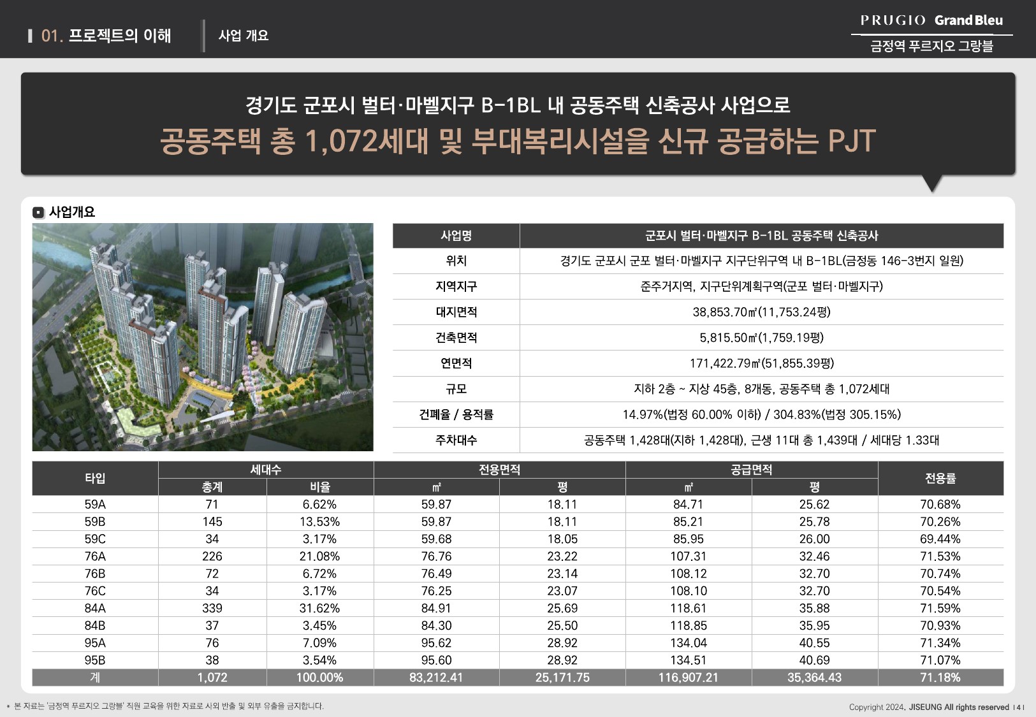Select the 76A supply area '107.31'
The width and height of the screenshot is (1036, 717).
689,556
